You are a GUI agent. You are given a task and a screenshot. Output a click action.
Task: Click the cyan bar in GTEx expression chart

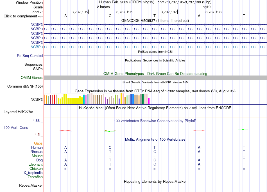point(84,99)
